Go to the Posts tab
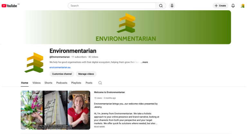The height and width of the screenshot is (139, 247). coord(89,83)
